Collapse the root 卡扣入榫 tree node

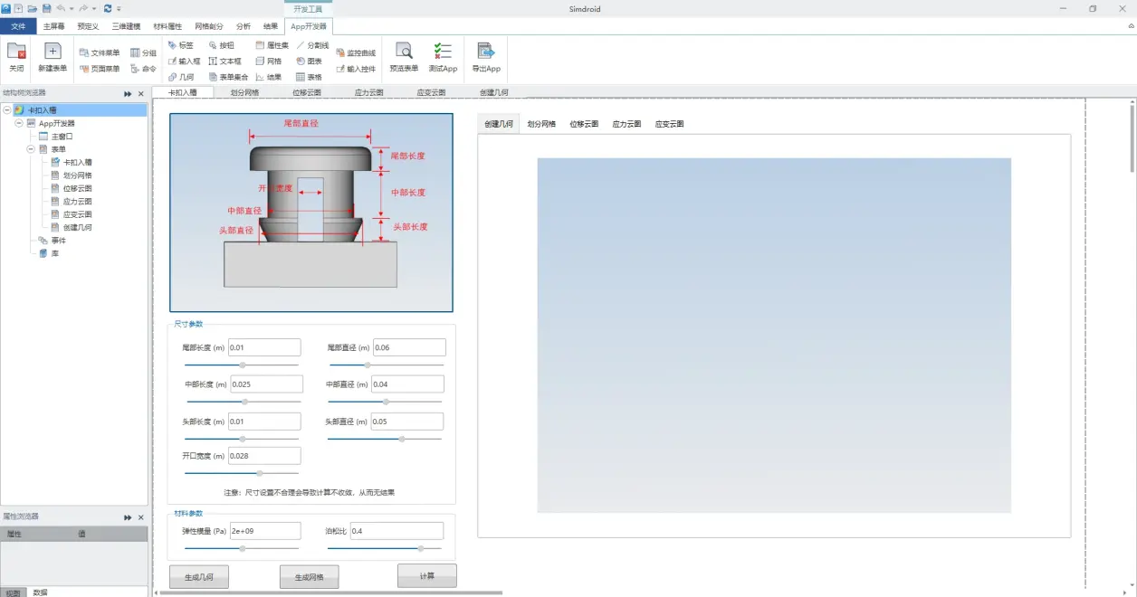[7, 110]
